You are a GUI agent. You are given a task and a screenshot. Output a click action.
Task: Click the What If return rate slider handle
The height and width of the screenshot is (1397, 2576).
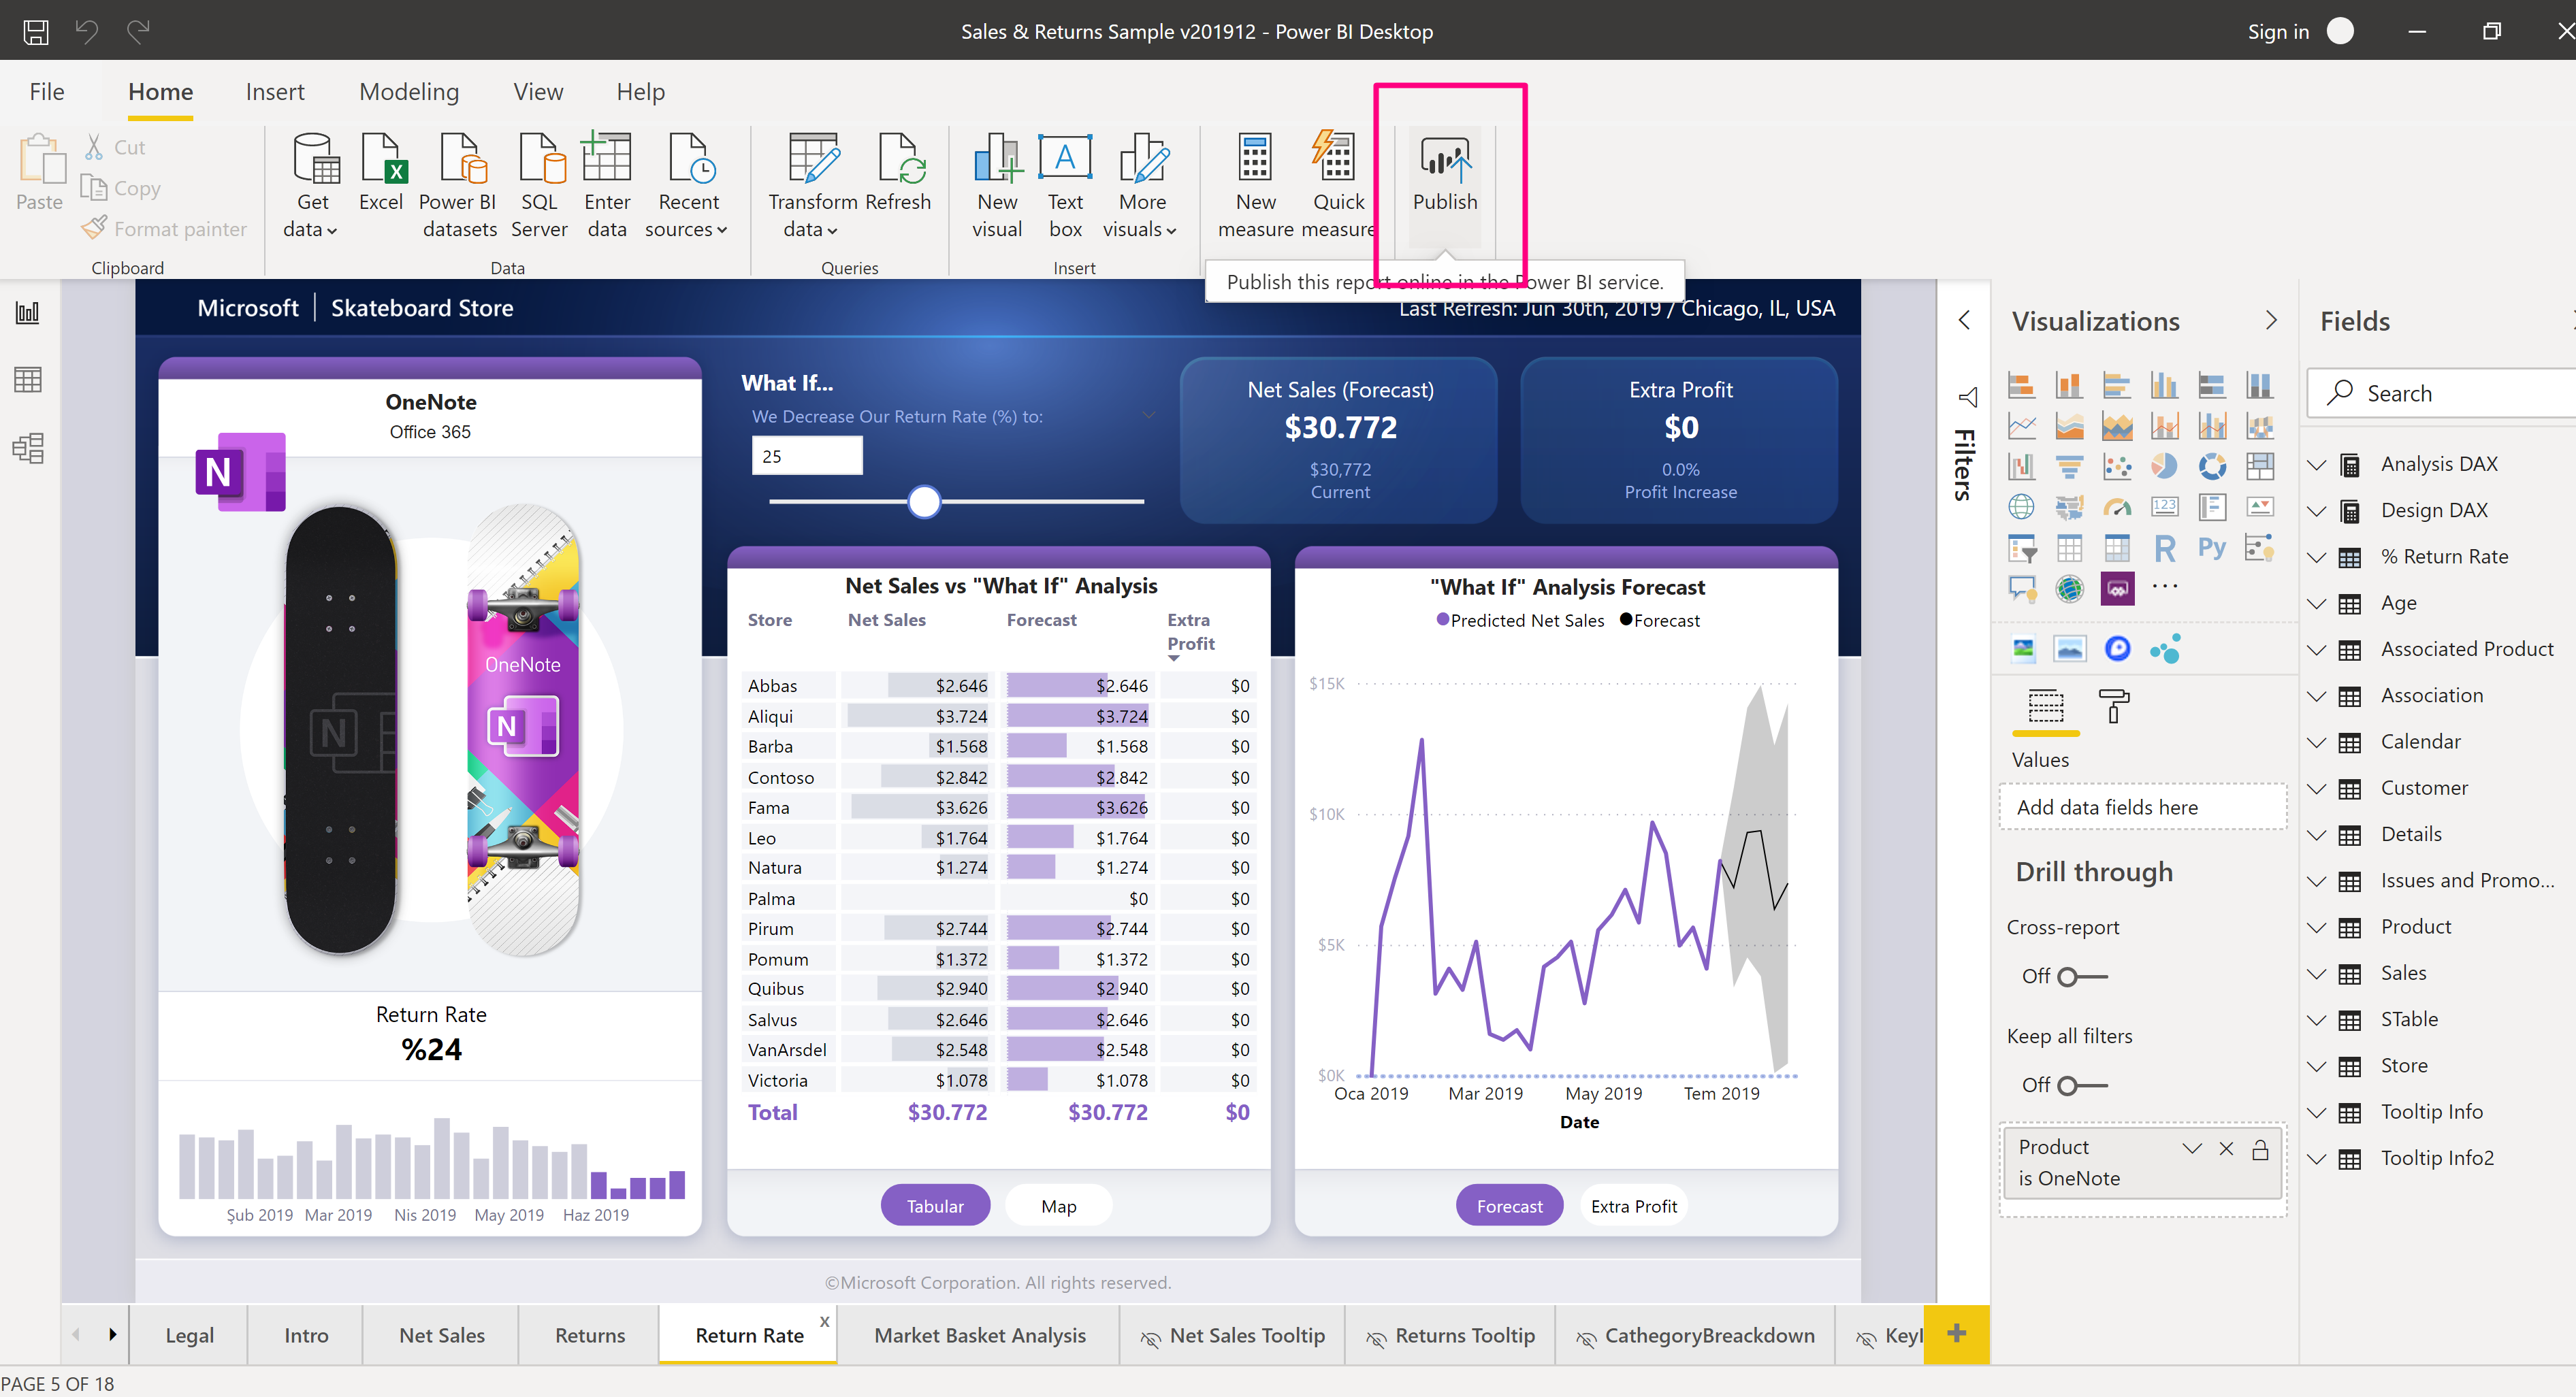pyautogui.click(x=924, y=501)
